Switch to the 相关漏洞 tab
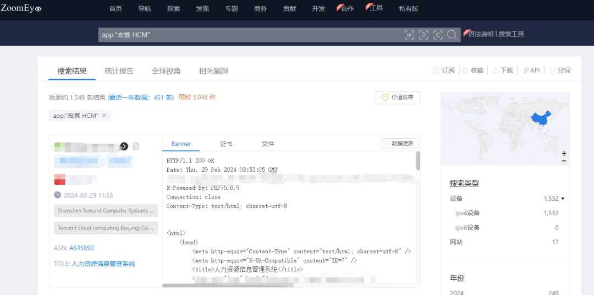The image size is (594, 295). click(213, 71)
